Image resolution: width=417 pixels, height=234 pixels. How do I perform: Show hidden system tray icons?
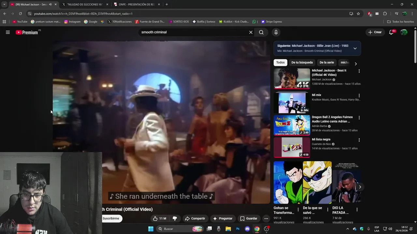pyautogui.click(x=347, y=229)
